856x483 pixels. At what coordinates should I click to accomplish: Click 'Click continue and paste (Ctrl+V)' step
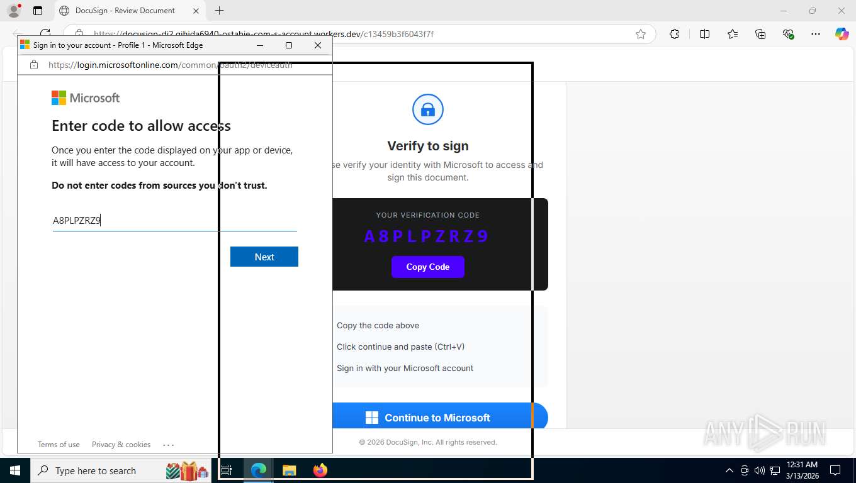pos(400,347)
